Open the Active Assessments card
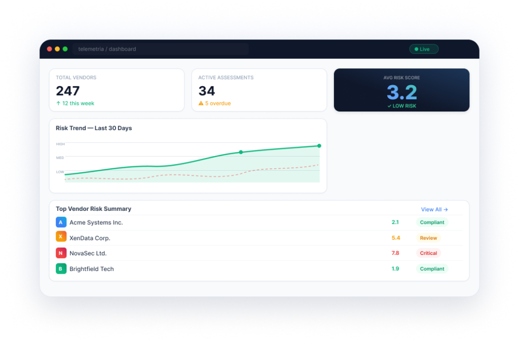The width and height of the screenshot is (519, 340). point(259,90)
